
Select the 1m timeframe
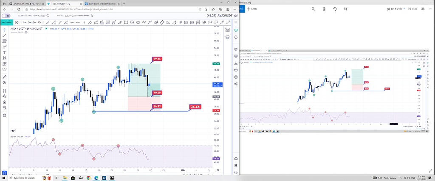[25, 22]
